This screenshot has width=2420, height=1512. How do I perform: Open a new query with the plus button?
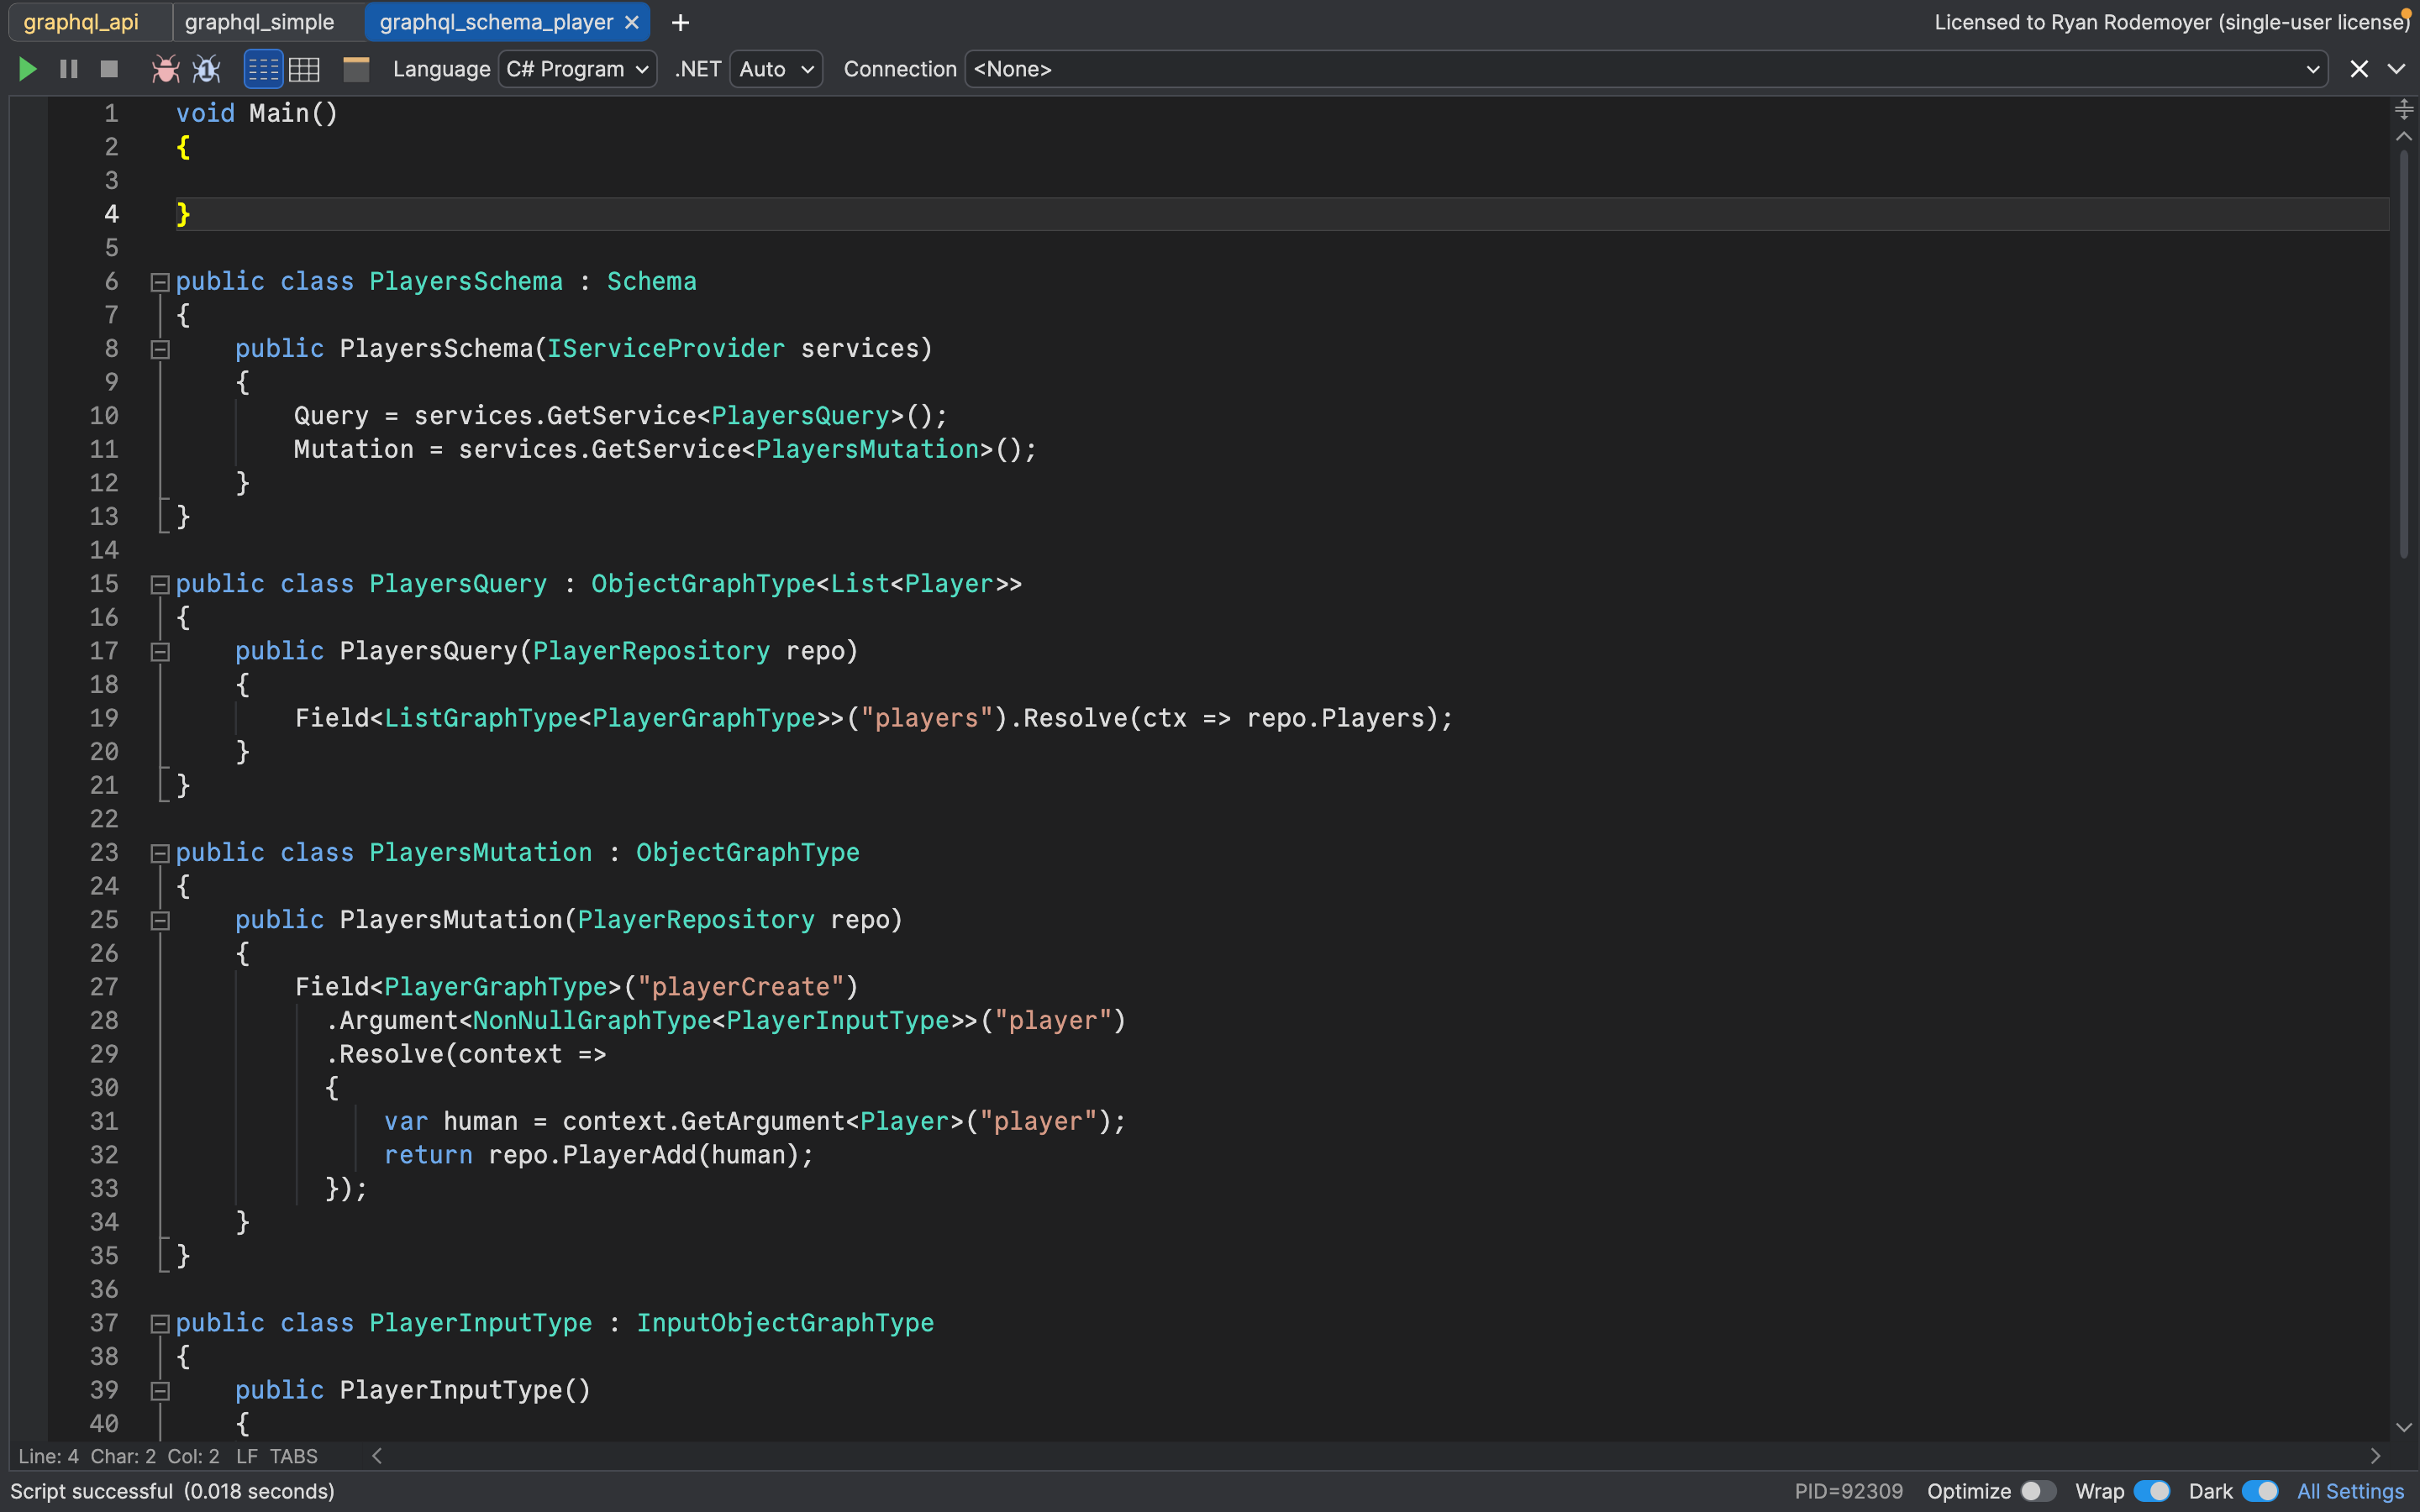680,22
